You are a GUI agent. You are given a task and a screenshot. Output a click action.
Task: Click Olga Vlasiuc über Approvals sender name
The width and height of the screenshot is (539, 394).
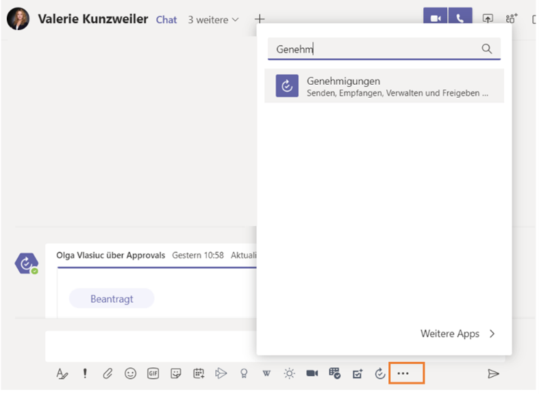(111, 255)
